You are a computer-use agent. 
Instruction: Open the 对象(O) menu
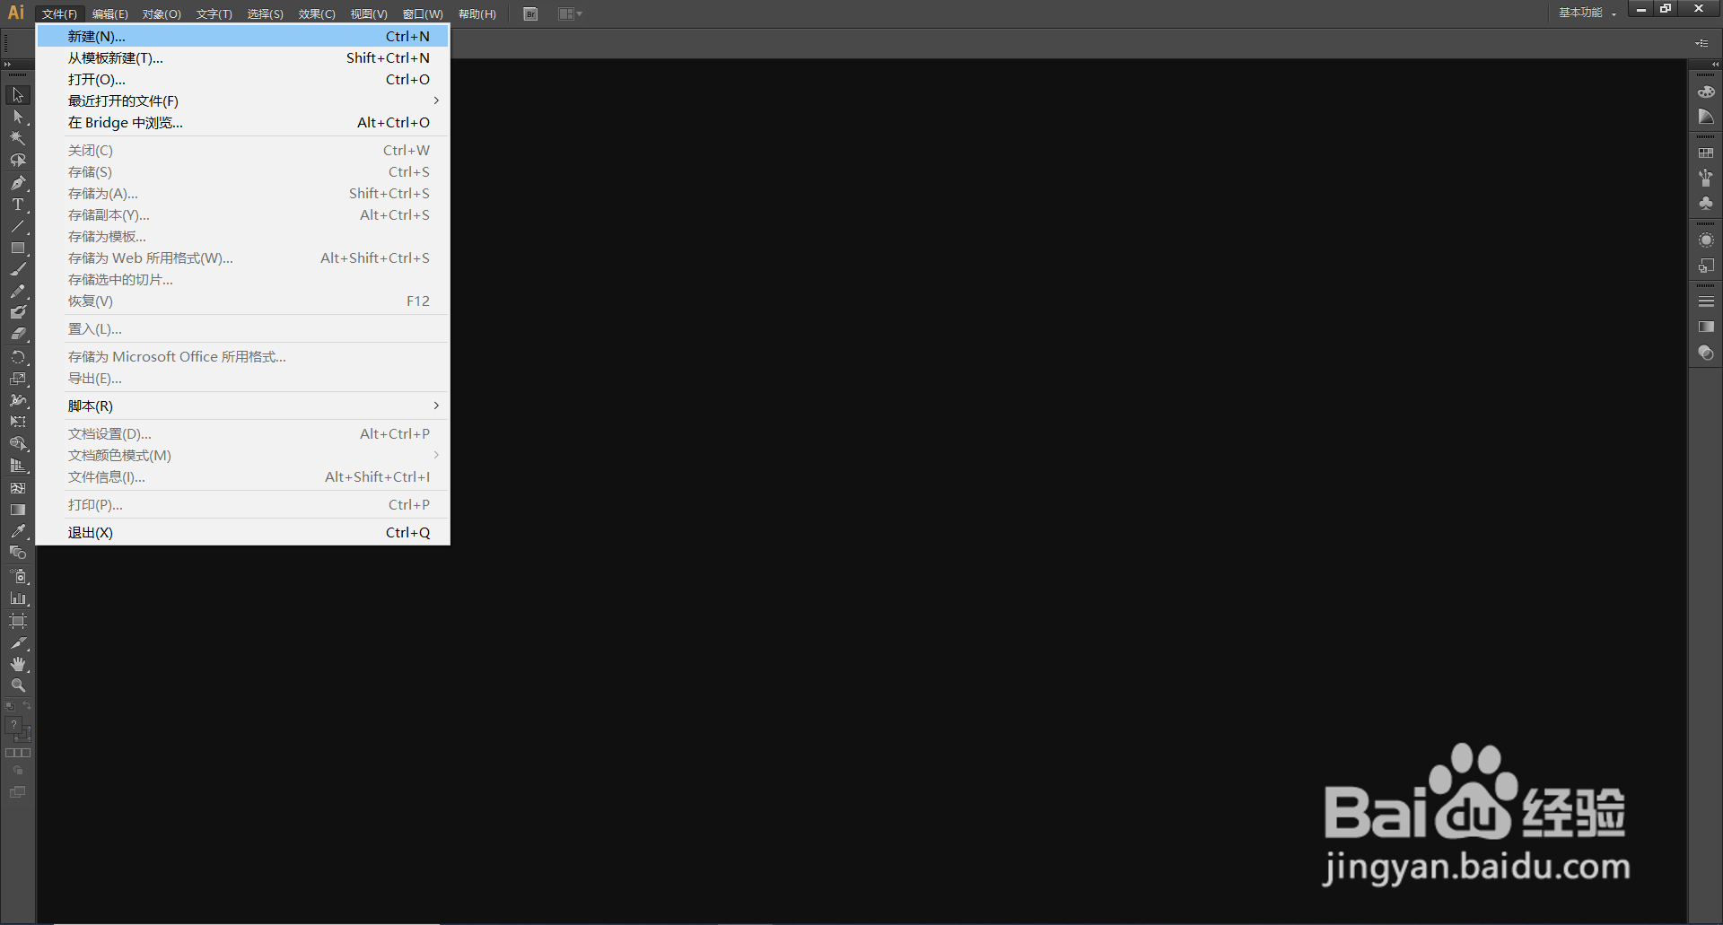[162, 14]
